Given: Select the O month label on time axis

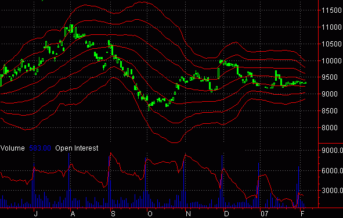Looking at the screenshot, I should tap(150, 214).
